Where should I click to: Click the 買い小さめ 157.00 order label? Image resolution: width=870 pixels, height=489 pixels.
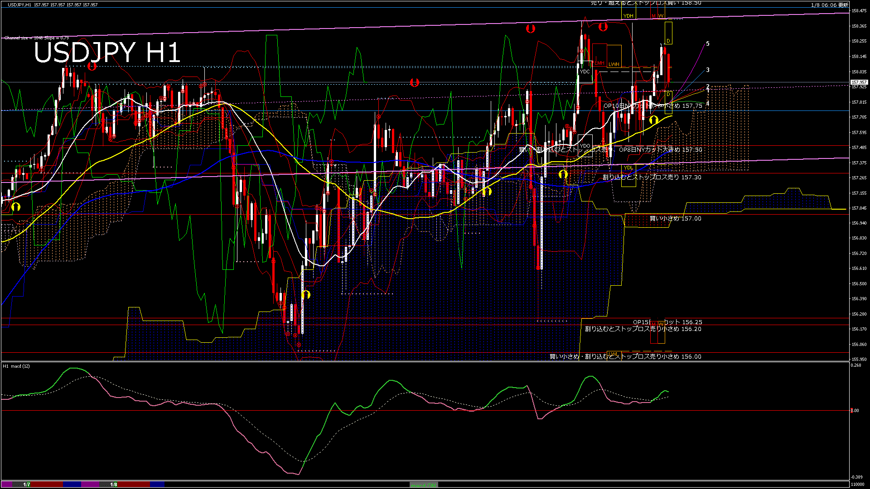[675, 218]
